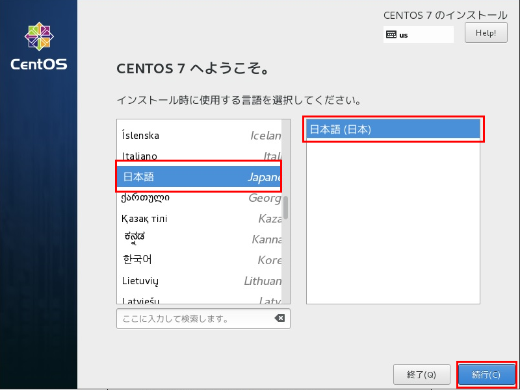Screen dimensions: 520x390
Task: Select the us keyboard layout indicator
Action: tap(418, 34)
